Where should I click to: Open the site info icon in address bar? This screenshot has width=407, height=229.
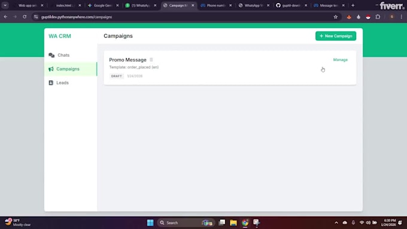36,17
